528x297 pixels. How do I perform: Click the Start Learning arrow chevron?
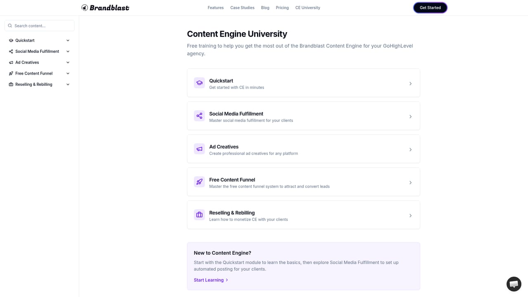[227, 280]
